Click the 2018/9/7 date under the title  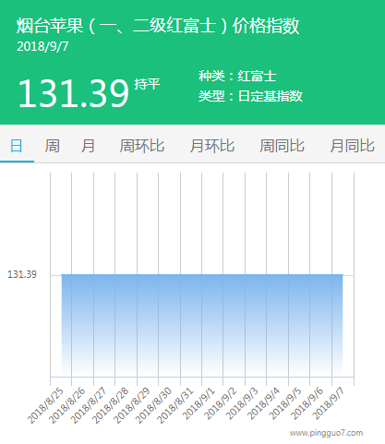pyautogui.click(x=42, y=46)
